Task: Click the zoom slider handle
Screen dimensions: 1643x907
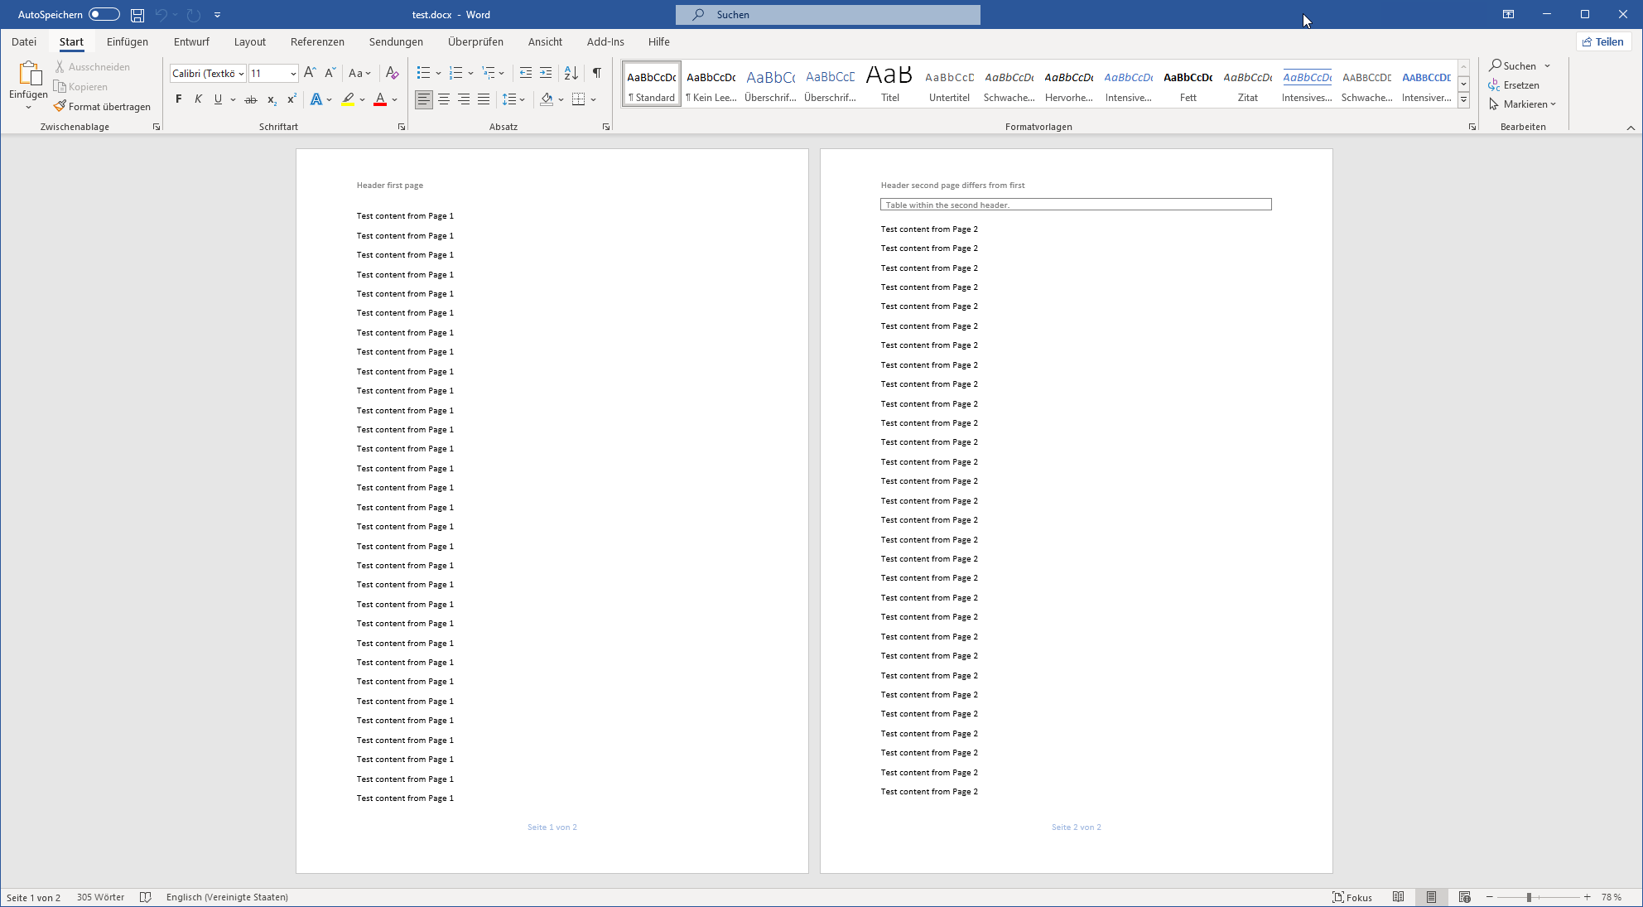Action: click(1529, 897)
